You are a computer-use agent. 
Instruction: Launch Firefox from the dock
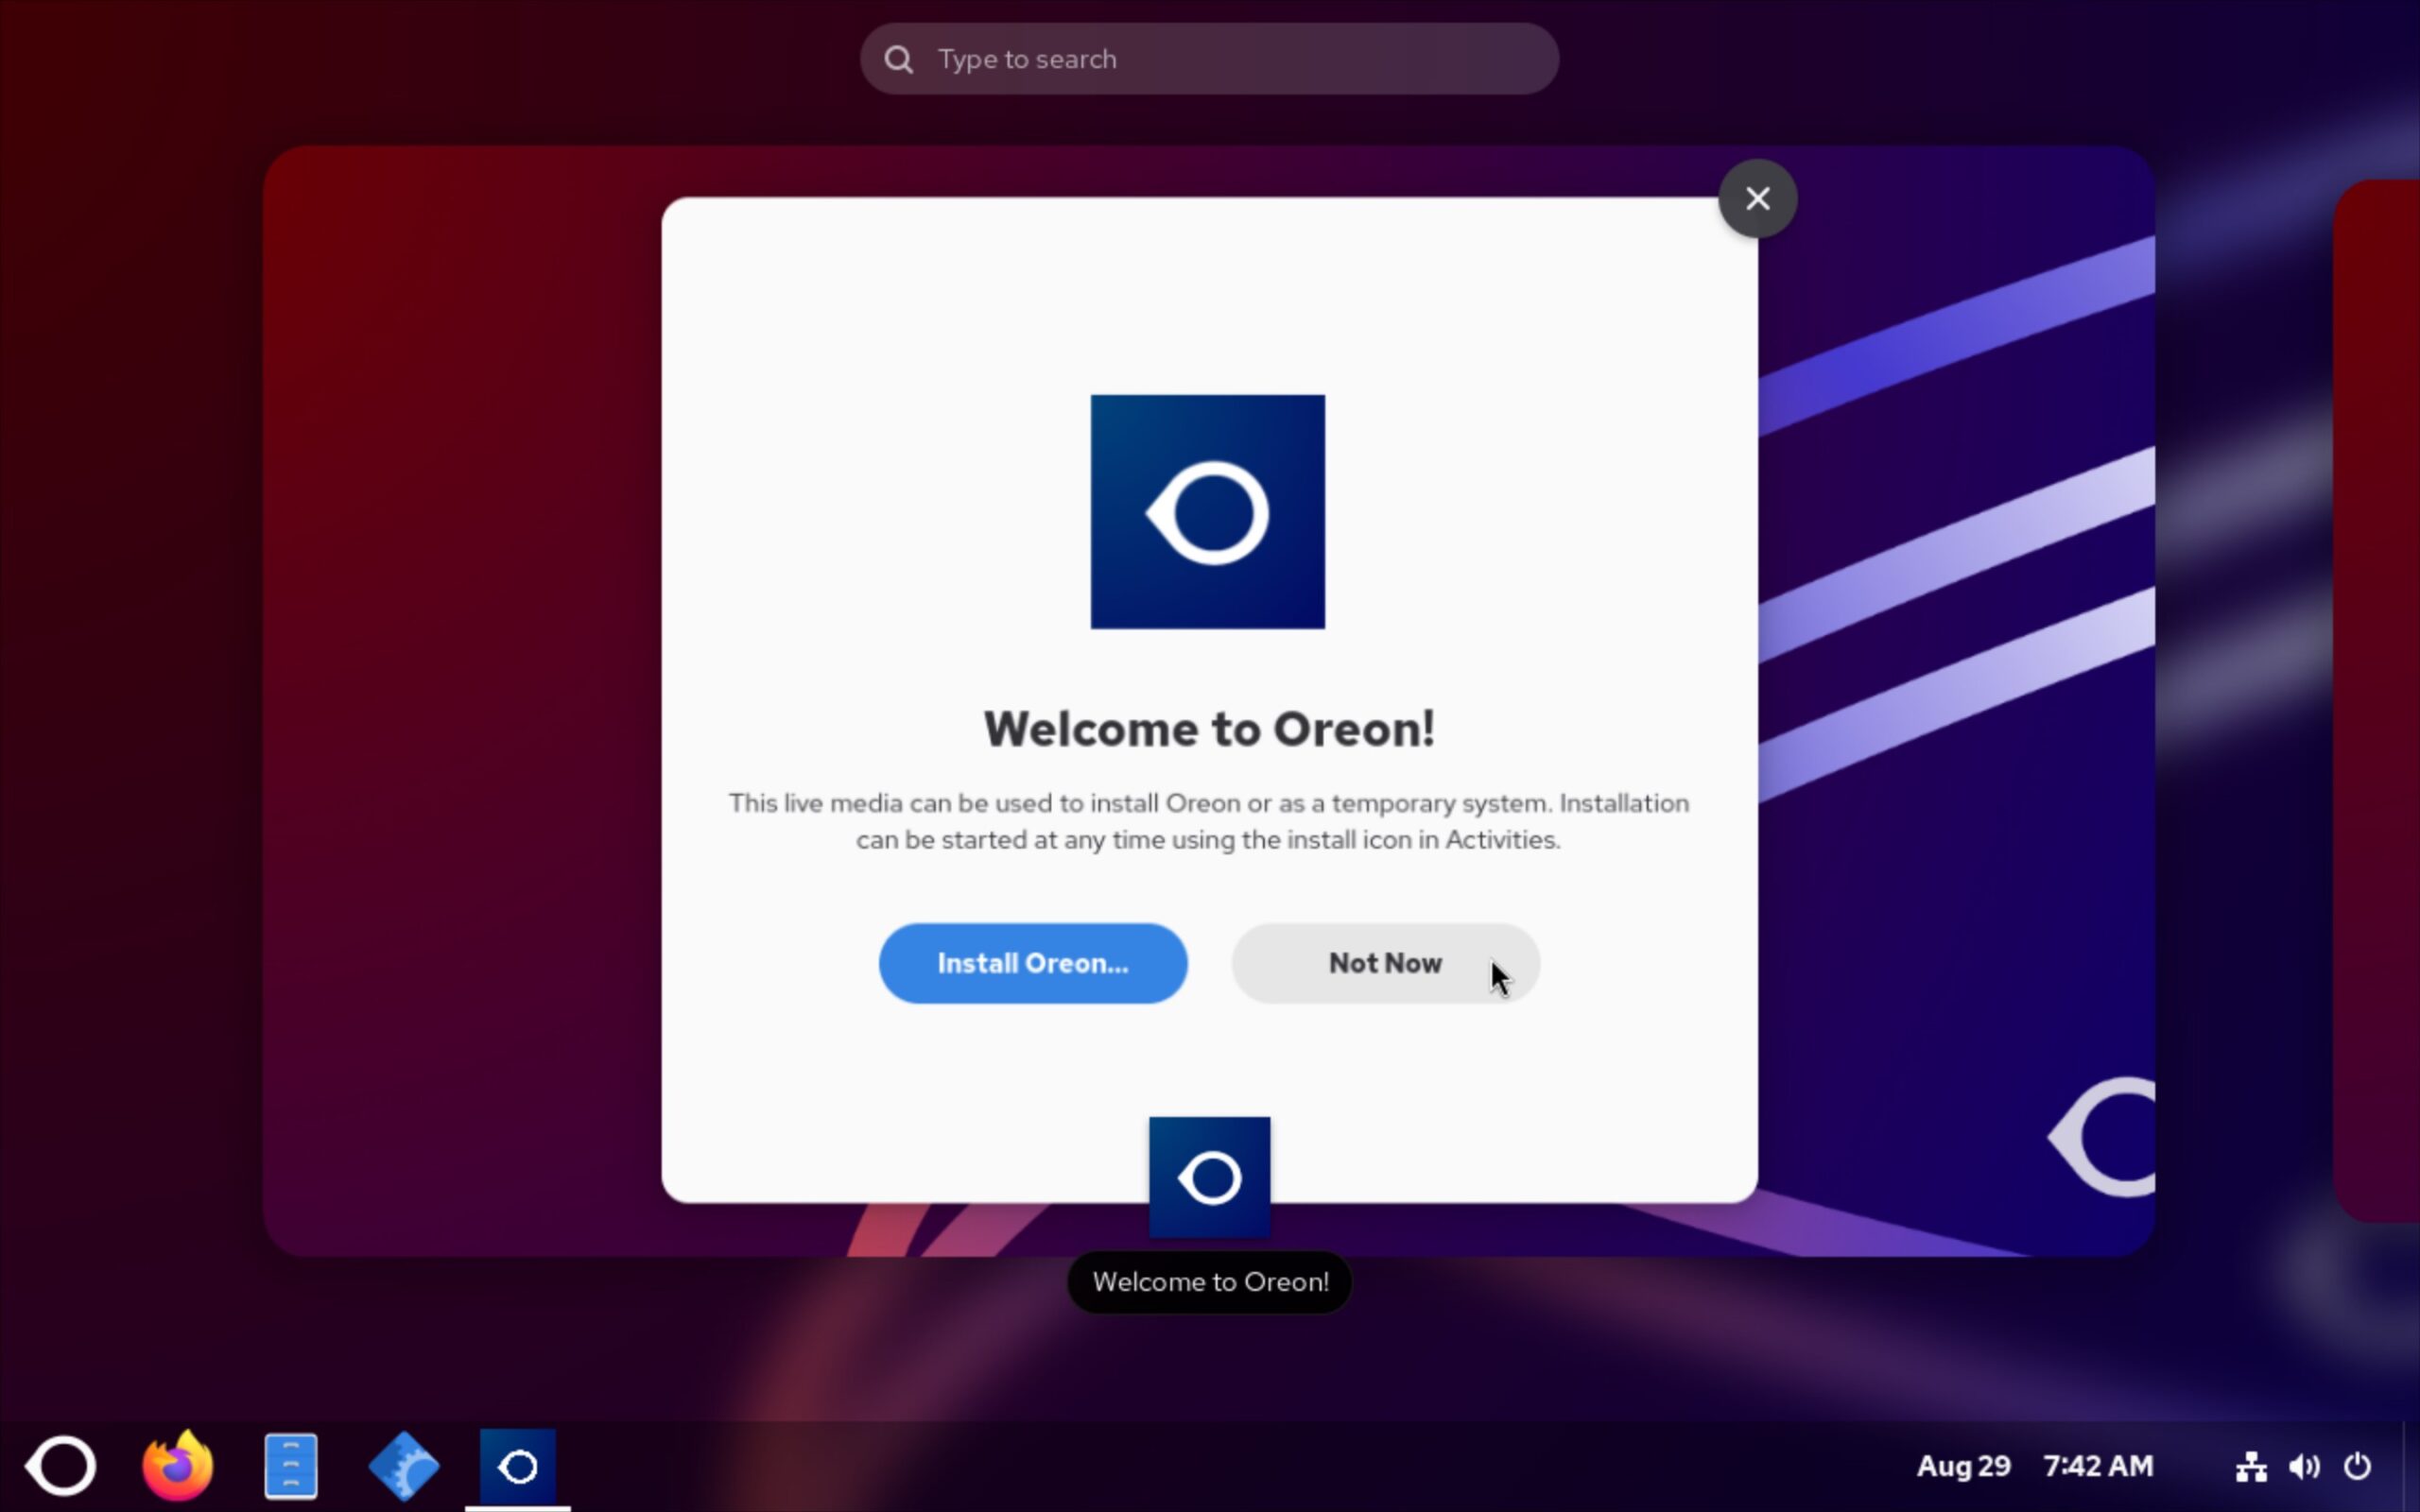tap(177, 1466)
